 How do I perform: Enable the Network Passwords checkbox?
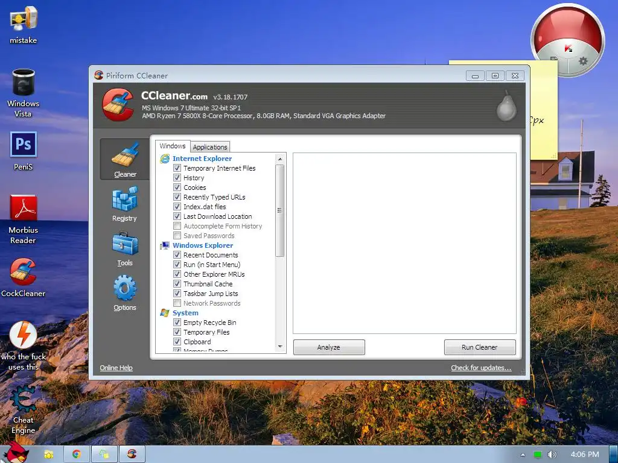[177, 303]
